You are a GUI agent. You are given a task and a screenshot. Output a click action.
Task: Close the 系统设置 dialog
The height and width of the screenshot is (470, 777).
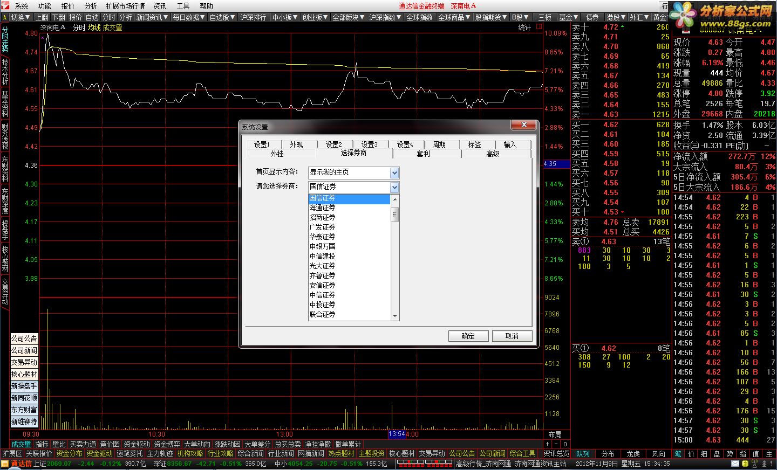coord(523,125)
